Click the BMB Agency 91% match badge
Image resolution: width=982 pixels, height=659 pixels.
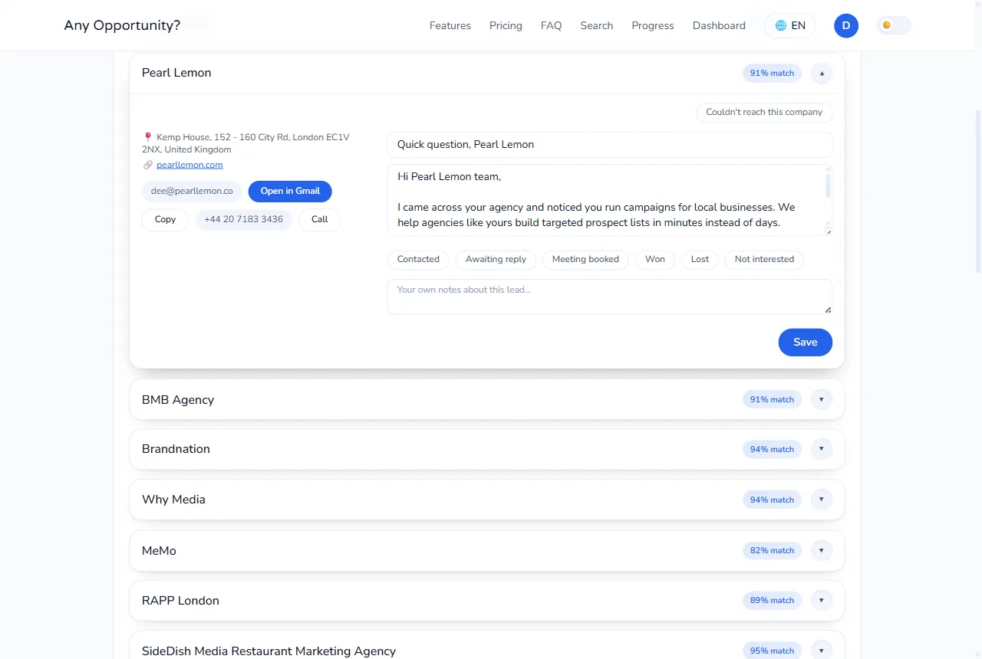pyautogui.click(x=772, y=399)
